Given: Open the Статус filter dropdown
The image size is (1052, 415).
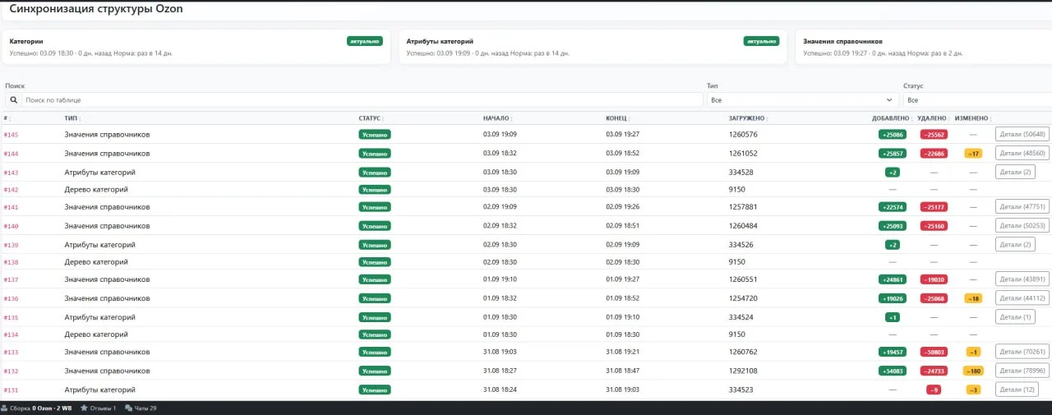Looking at the screenshot, I should tap(977, 99).
